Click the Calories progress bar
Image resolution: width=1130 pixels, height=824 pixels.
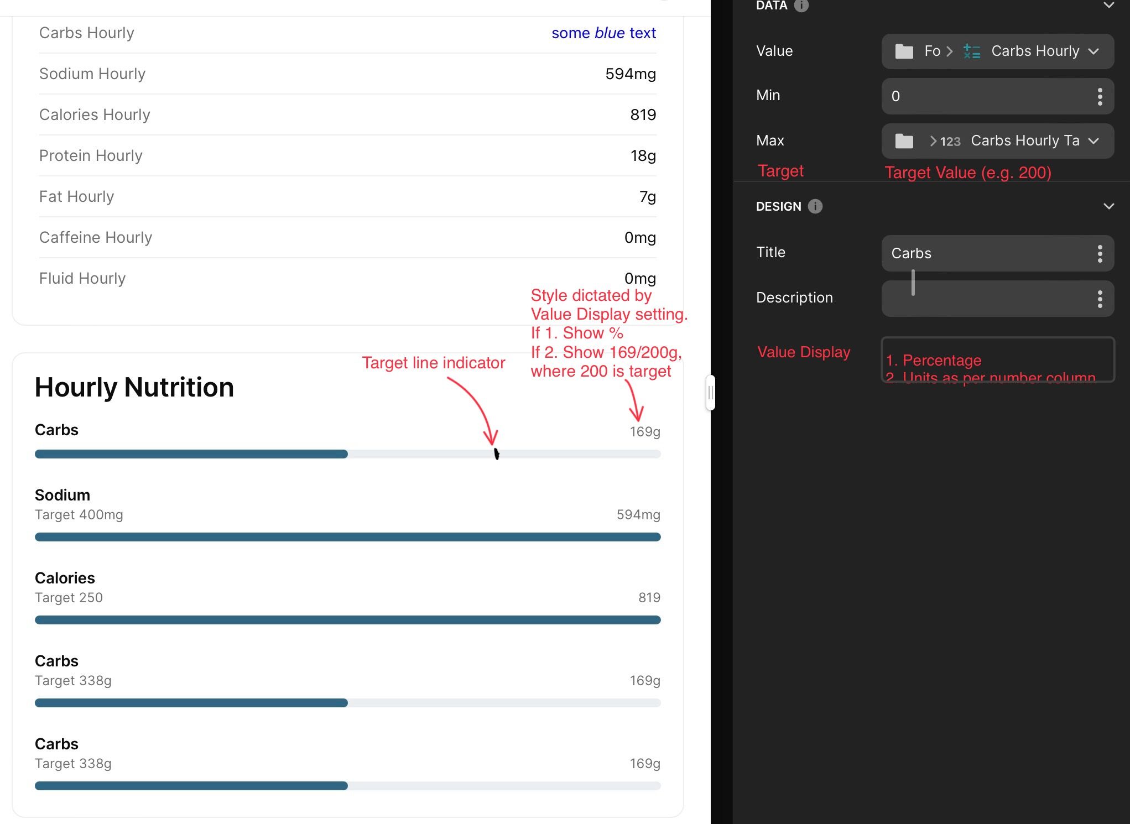click(347, 620)
